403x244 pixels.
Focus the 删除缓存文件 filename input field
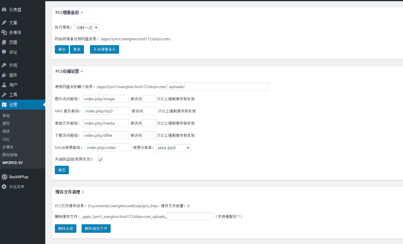(x=190, y=216)
